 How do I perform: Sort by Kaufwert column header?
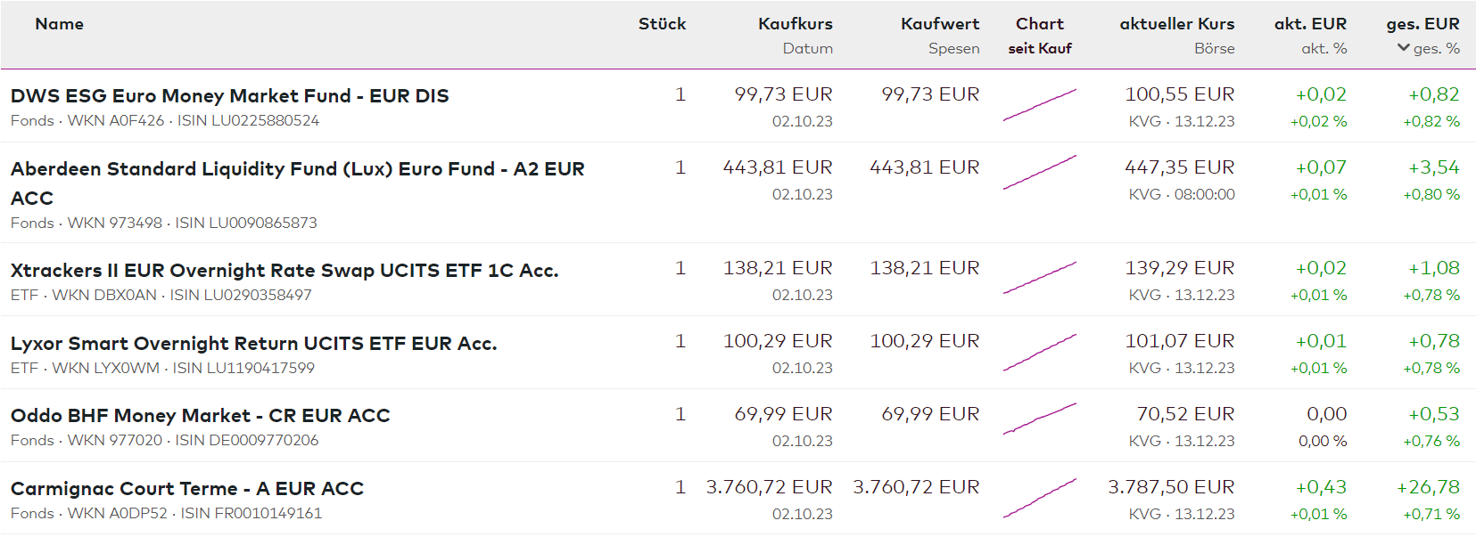[x=939, y=24]
